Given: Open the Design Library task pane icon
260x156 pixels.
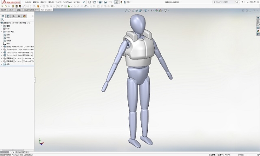Looking at the screenshot, I should (x=258, y=22).
